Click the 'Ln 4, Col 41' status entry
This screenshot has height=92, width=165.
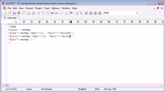tap(11, 89)
